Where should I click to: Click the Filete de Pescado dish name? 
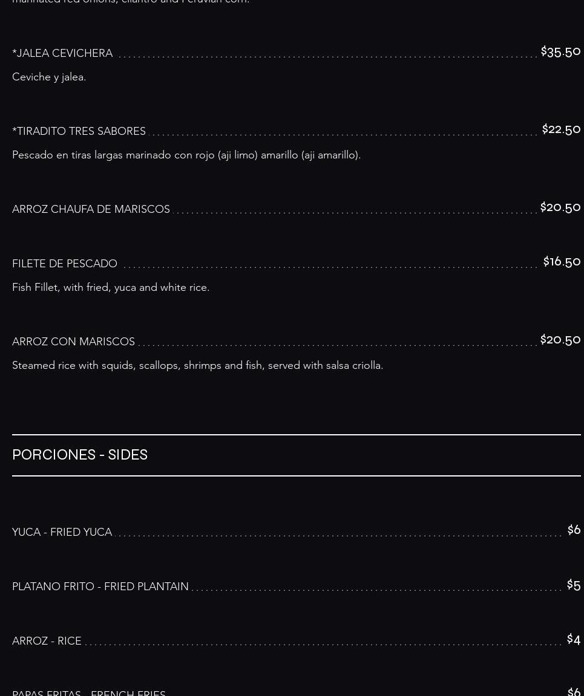coord(65,264)
